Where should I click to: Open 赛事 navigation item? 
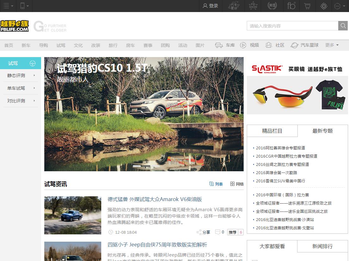point(148,45)
